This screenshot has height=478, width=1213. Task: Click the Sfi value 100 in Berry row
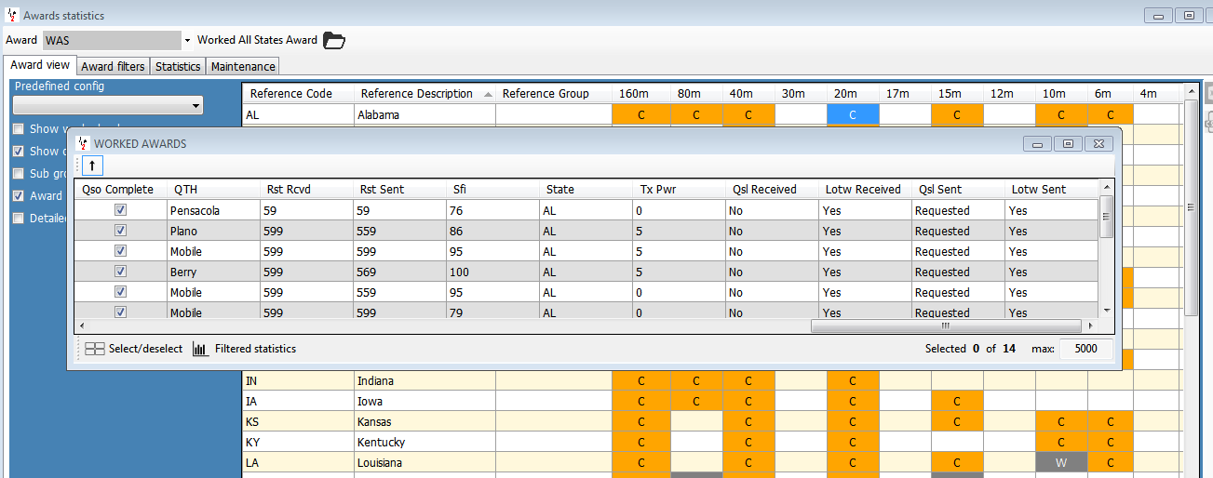pos(492,272)
